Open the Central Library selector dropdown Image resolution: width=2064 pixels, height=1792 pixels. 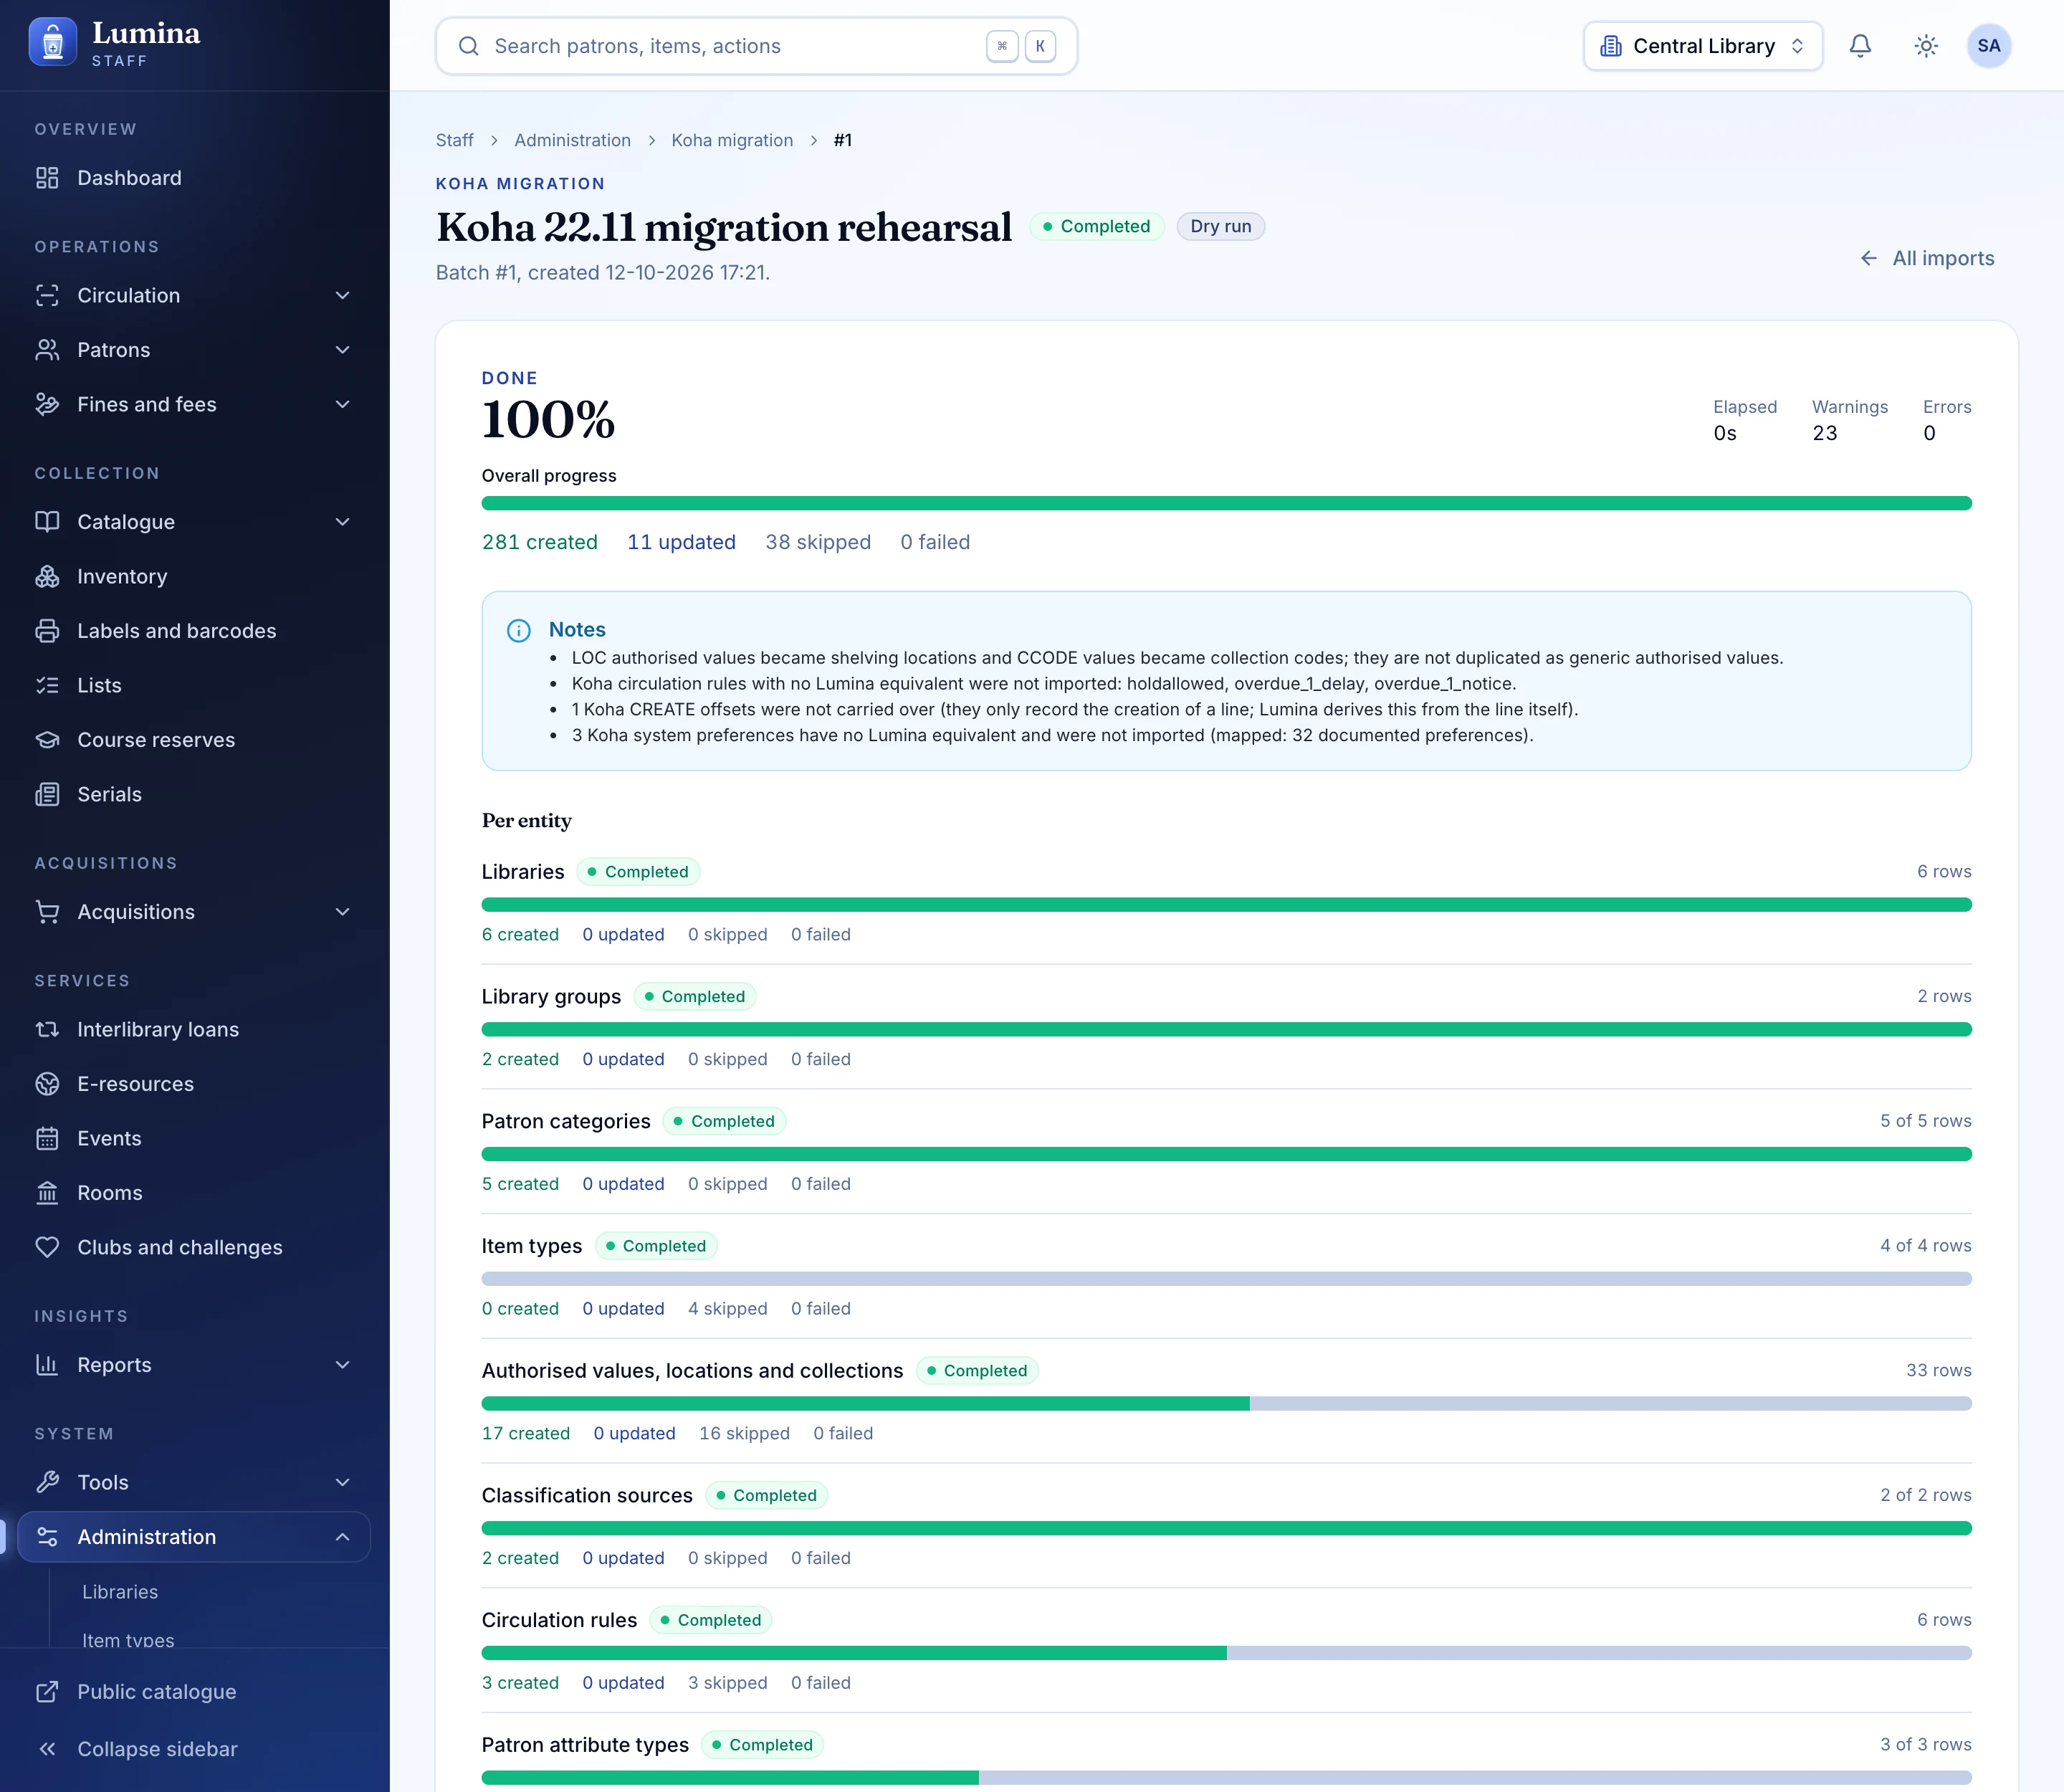[1703, 46]
